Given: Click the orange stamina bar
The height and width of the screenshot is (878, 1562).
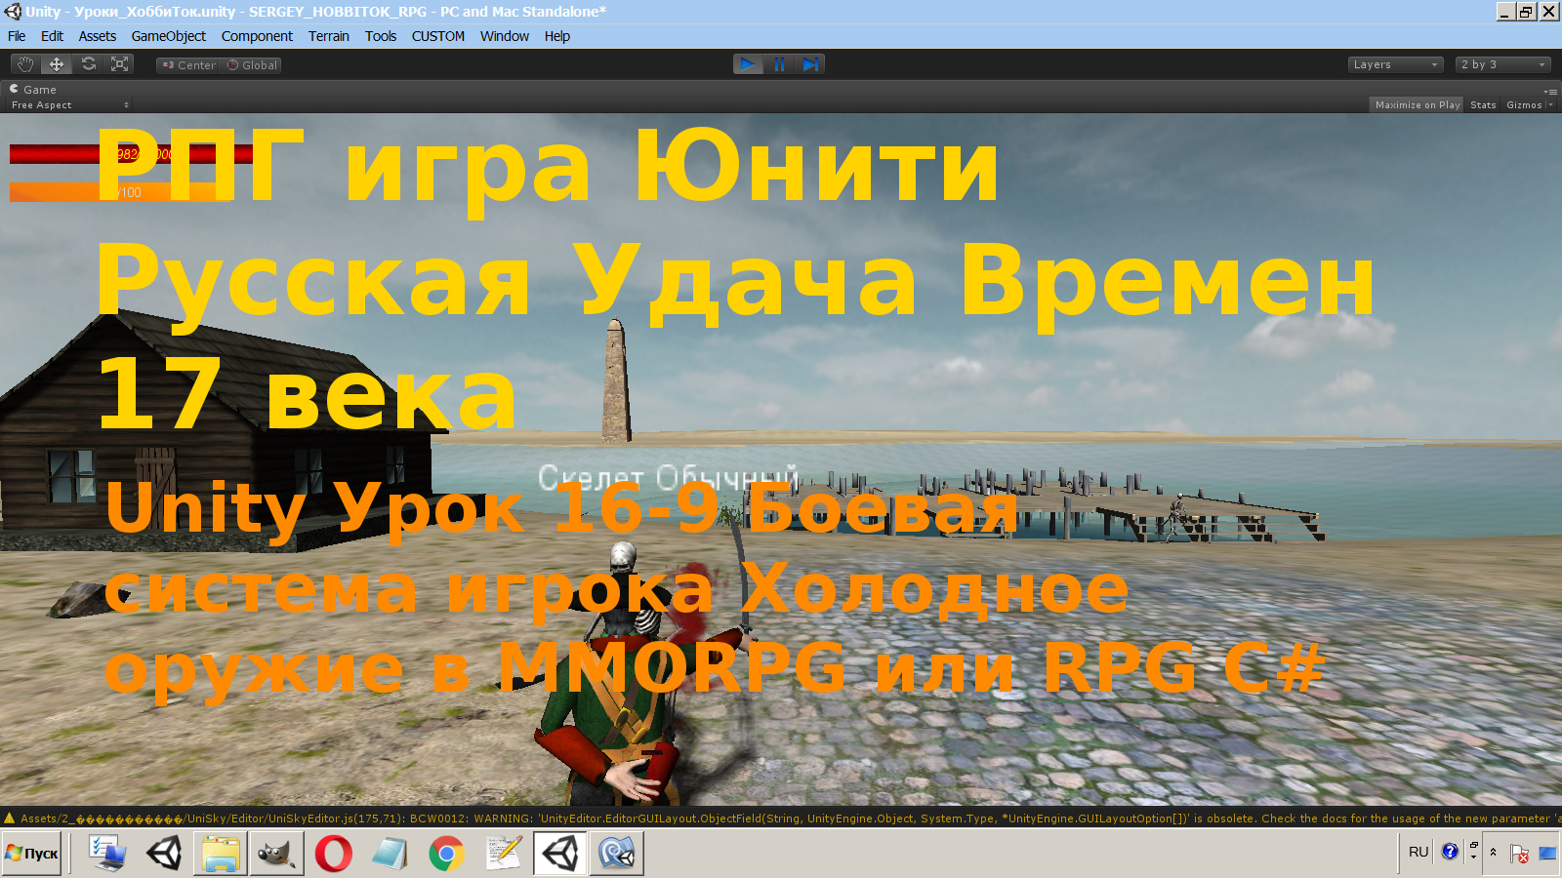Looking at the screenshot, I should click(x=119, y=192).
